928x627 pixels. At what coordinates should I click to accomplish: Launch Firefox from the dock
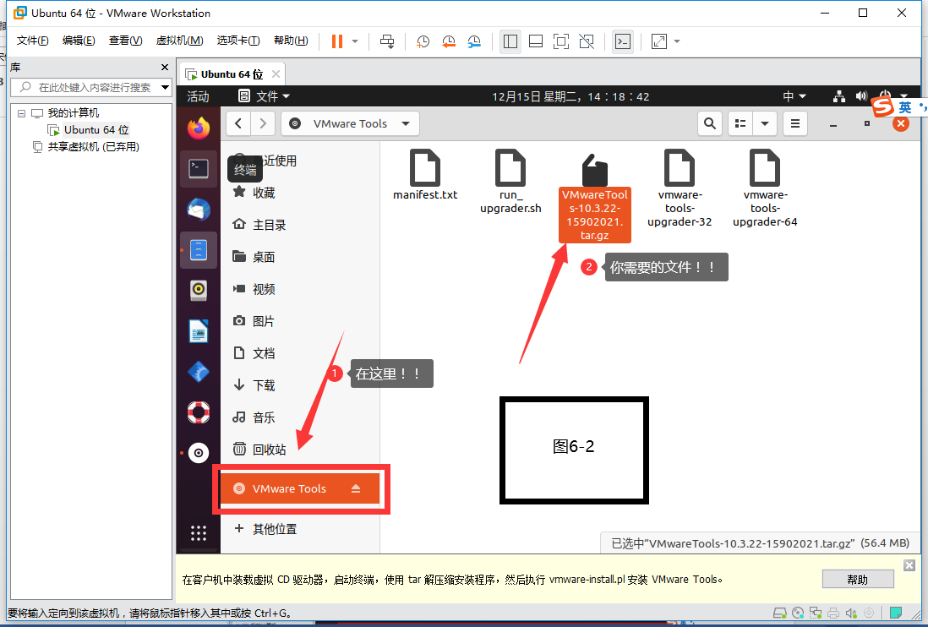pyautogui.click(x=199, y=128)
